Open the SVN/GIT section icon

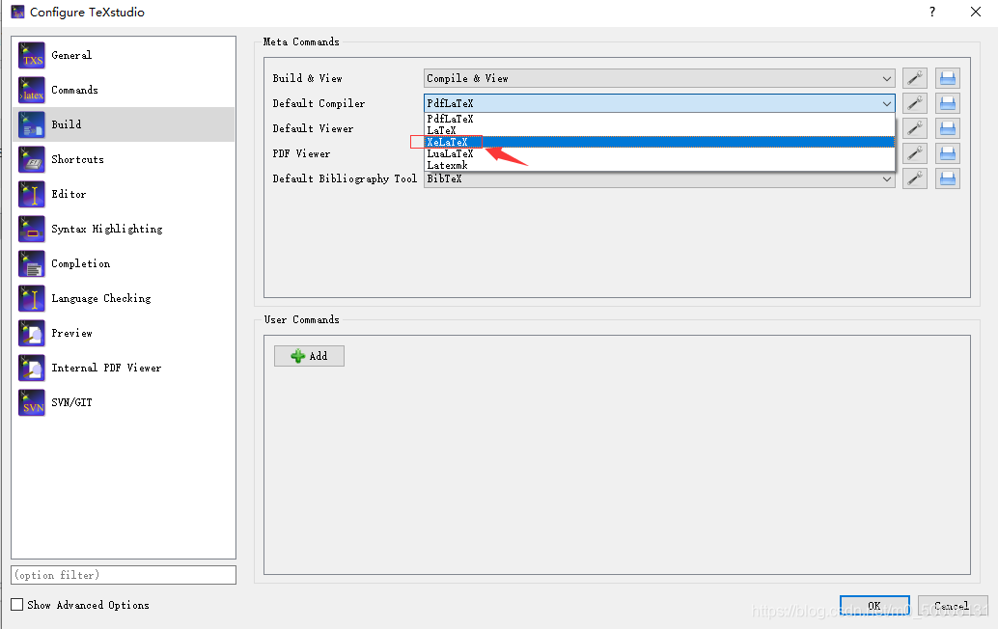[32, 402]
